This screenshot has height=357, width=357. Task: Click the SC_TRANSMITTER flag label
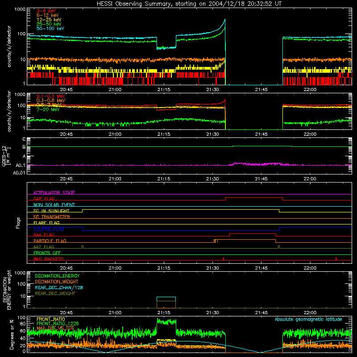coord(51,217)
